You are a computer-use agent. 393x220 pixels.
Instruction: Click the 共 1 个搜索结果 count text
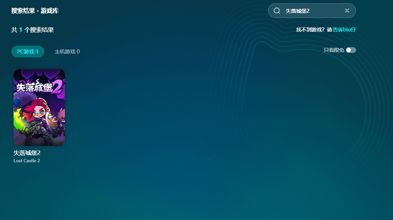click(x=33, y=30)
